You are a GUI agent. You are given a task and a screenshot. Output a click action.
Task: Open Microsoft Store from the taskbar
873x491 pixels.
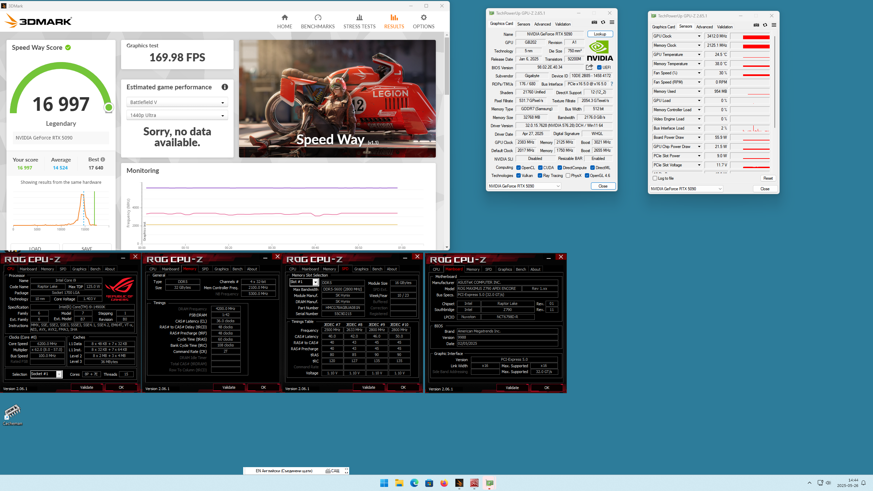click(x=429, y=483)
